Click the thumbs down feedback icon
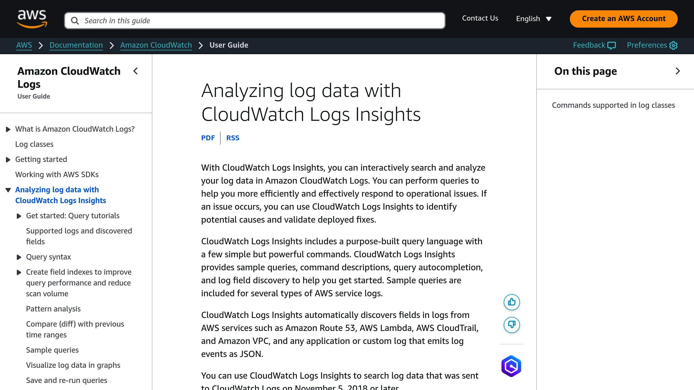 pyautogui.click(x=512, y=325)
